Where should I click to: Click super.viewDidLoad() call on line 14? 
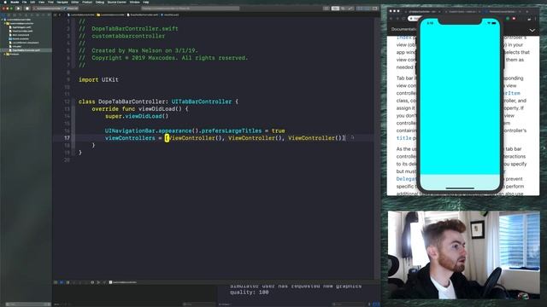[x=137, y=116]
